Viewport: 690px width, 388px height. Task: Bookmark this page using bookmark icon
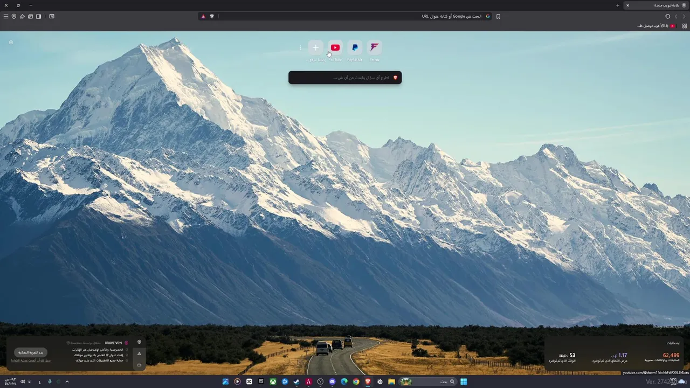pyautogui.click(x=498, y=16)
